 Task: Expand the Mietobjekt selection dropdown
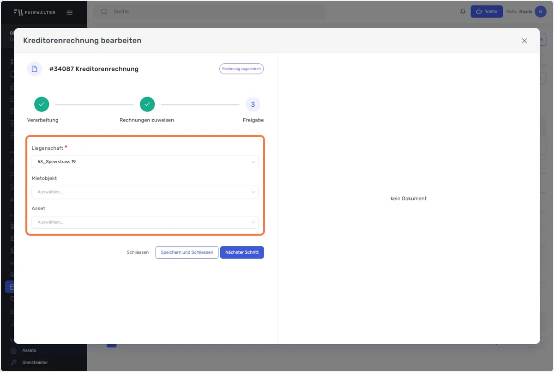click(x=145, y=192)
